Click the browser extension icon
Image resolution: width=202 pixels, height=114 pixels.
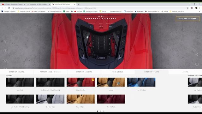point(192,8)
